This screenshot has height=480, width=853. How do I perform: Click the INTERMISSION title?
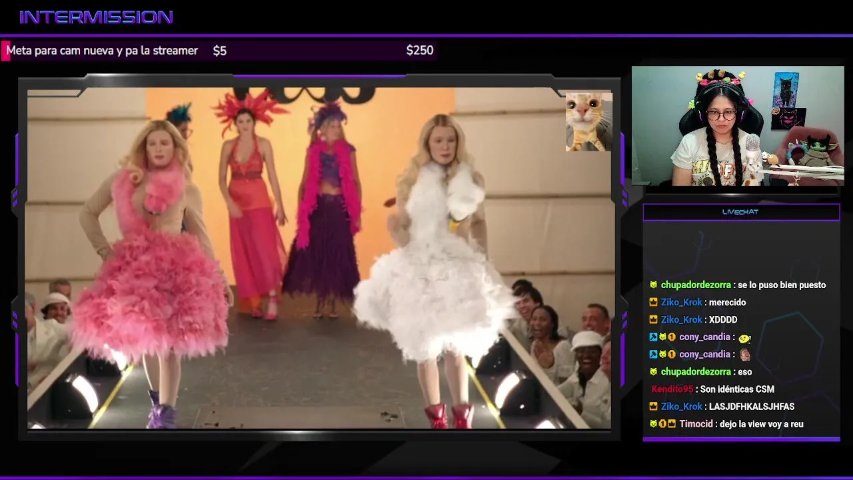click(x=96, y=17)
